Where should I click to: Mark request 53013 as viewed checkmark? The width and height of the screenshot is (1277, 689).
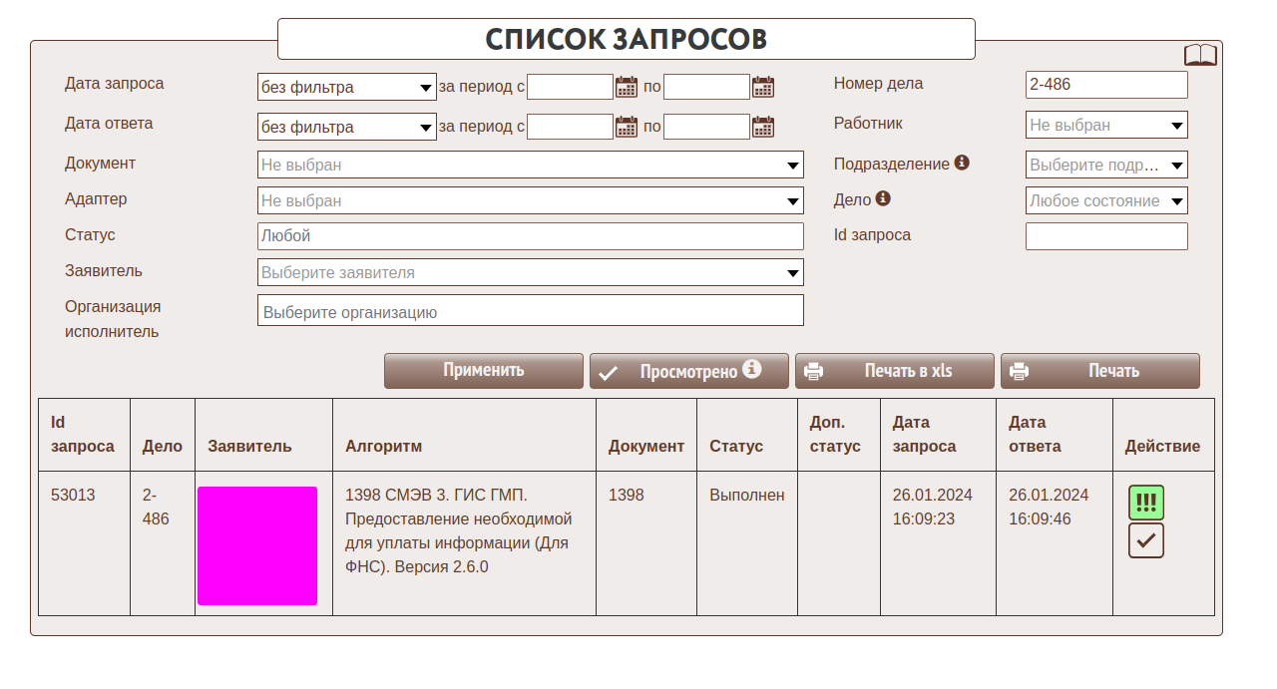[x=1146, y=540]
